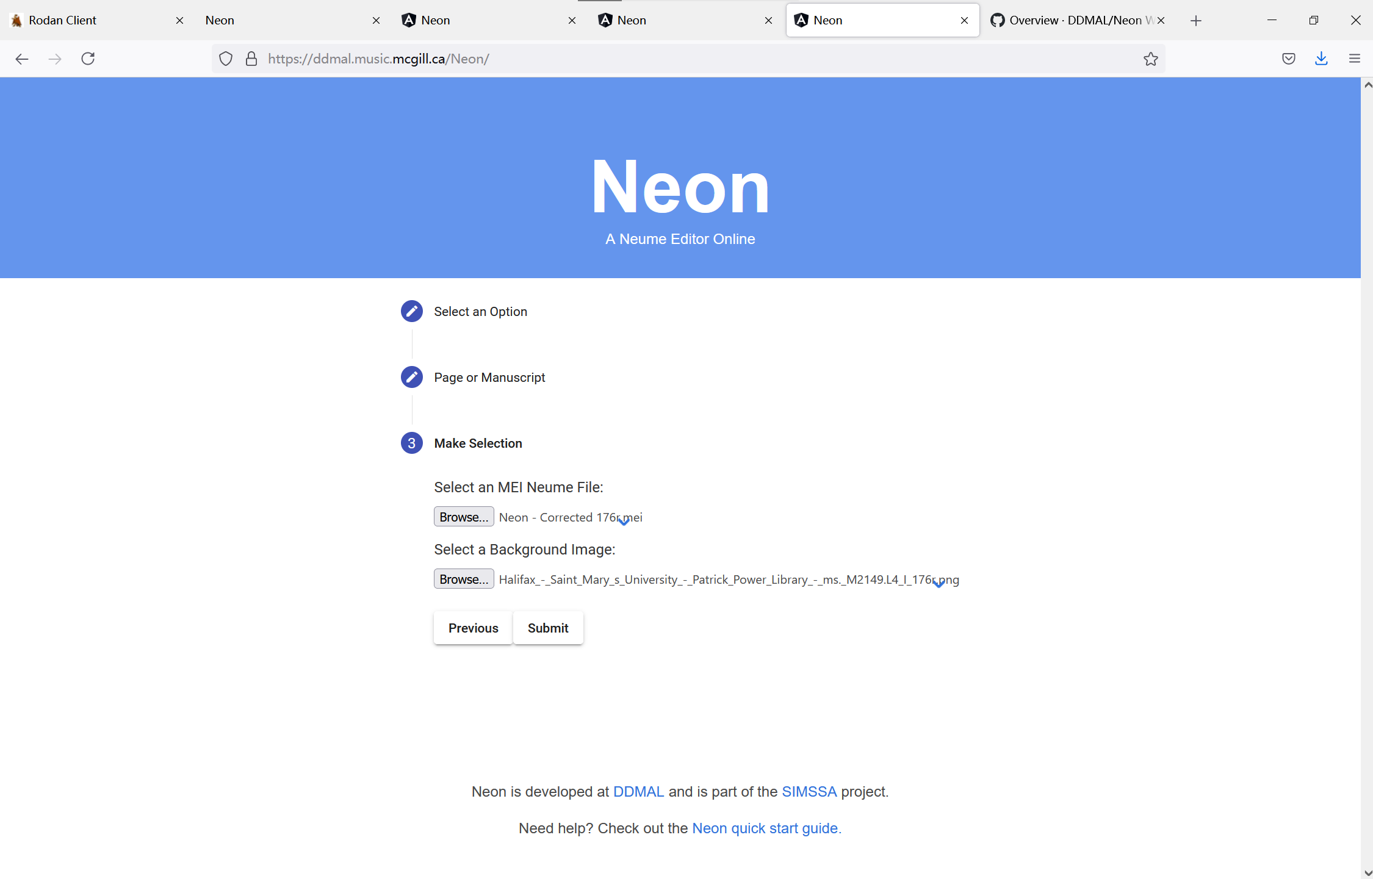The image size is (1373, 879).
Task: Open the Firefox application menu
Action: point(1354,59)
